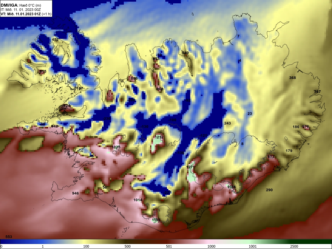Click the '968' map value
This screenshot has height=249, width=332.
pyautogui.click(x=160, y=89)
